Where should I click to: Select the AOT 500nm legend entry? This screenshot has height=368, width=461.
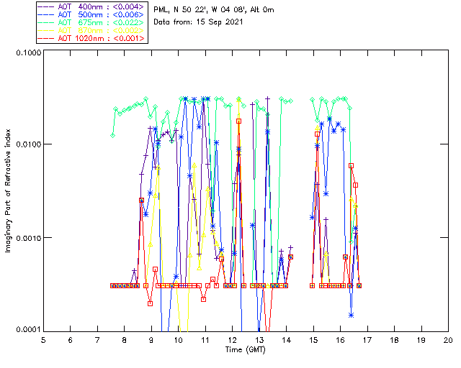coord(91,14)
